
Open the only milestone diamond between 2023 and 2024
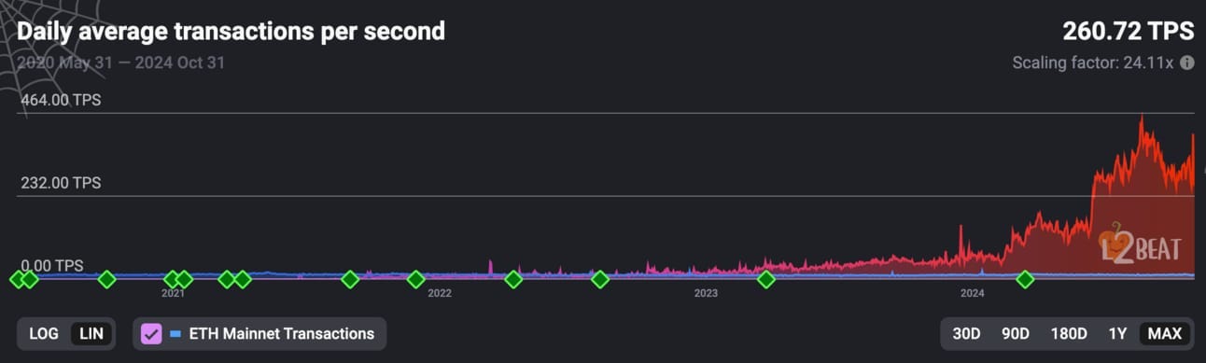[765, 279]
